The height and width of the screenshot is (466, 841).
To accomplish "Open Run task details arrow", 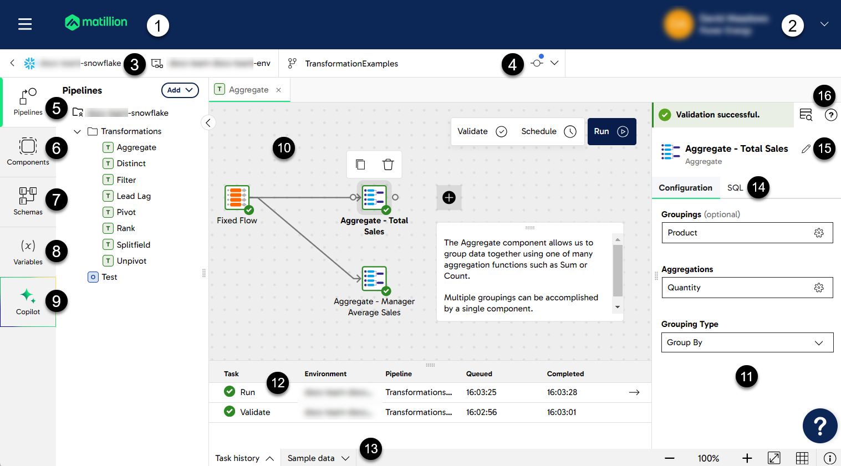I will pyautogui.click(x=634, y=392).
